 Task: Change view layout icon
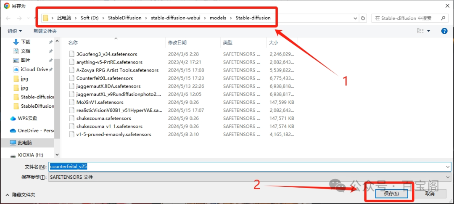pyautogui.click(x=420, y=31)
